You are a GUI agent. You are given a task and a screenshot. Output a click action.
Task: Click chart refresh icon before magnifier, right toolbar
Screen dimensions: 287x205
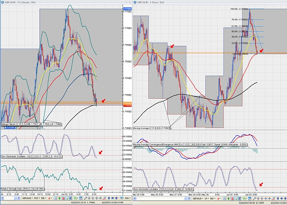coord(249,199)
